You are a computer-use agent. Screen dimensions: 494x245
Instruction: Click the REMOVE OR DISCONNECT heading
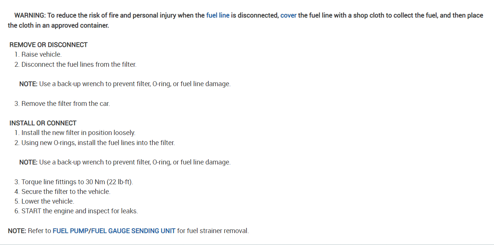tap(49, 45)
